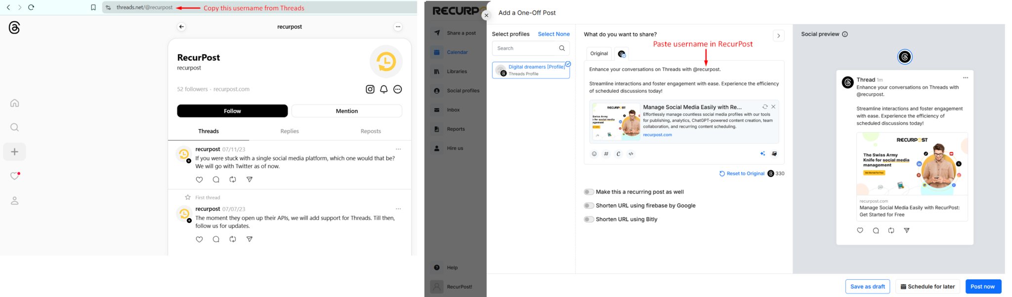This screenshot has height=297, width=1012.
Task: Click the Mention button
Action: coord(347,111)
